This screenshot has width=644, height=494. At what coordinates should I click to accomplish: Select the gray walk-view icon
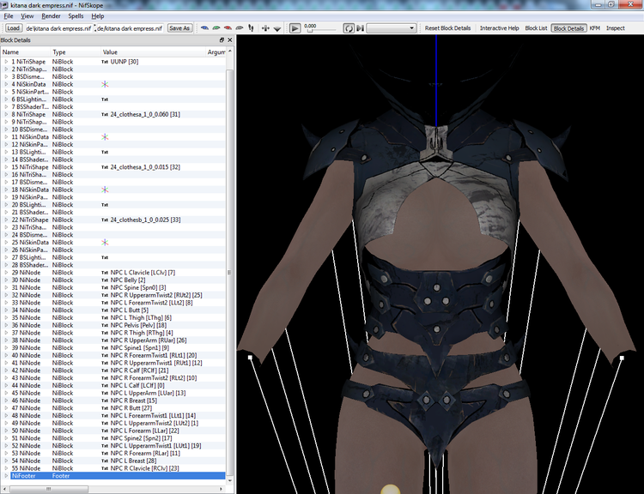click(x=239, y=28)
